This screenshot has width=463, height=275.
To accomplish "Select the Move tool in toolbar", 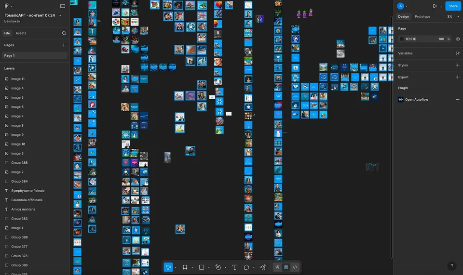I will (x=168, y=267).
